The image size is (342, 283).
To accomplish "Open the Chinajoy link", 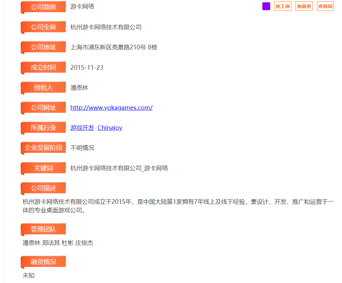I will click(x=110, y=128).
